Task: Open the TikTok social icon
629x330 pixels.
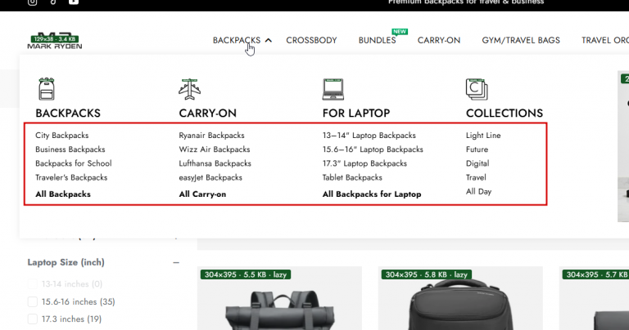Action: pos(53,2)
